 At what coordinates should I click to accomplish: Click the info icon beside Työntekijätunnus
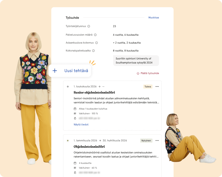pos(89,27)
